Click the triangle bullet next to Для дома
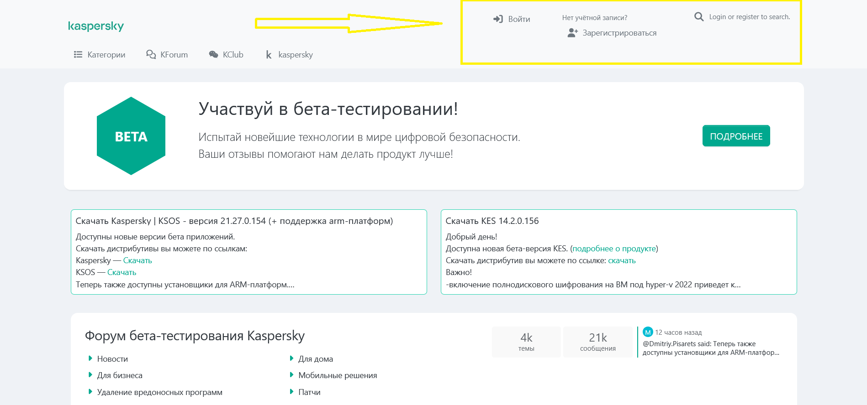This screenshot has width=867, height=405. tap(291, 358)
